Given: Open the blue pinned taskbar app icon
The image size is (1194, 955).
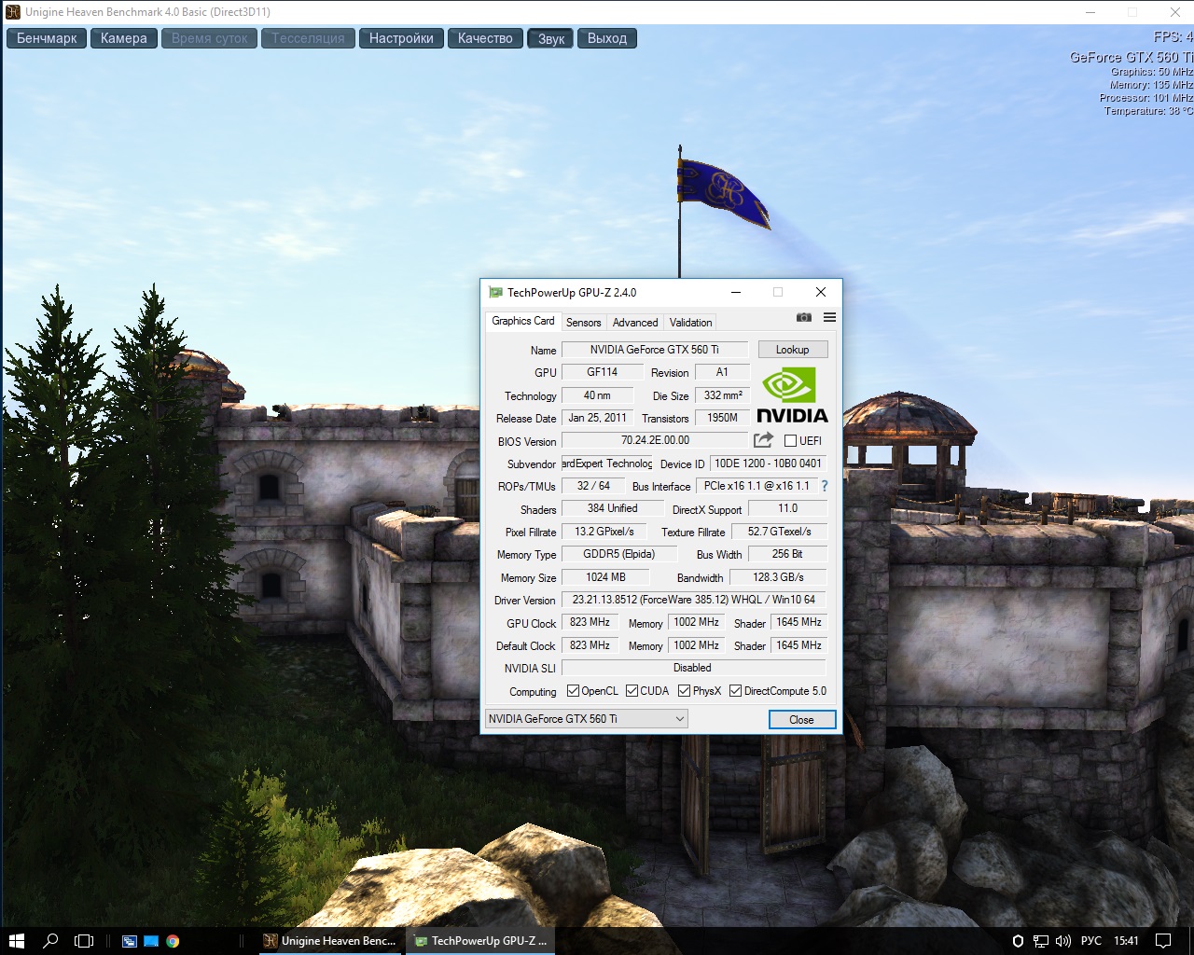Looking at the screenshot, I should [151, 941].
